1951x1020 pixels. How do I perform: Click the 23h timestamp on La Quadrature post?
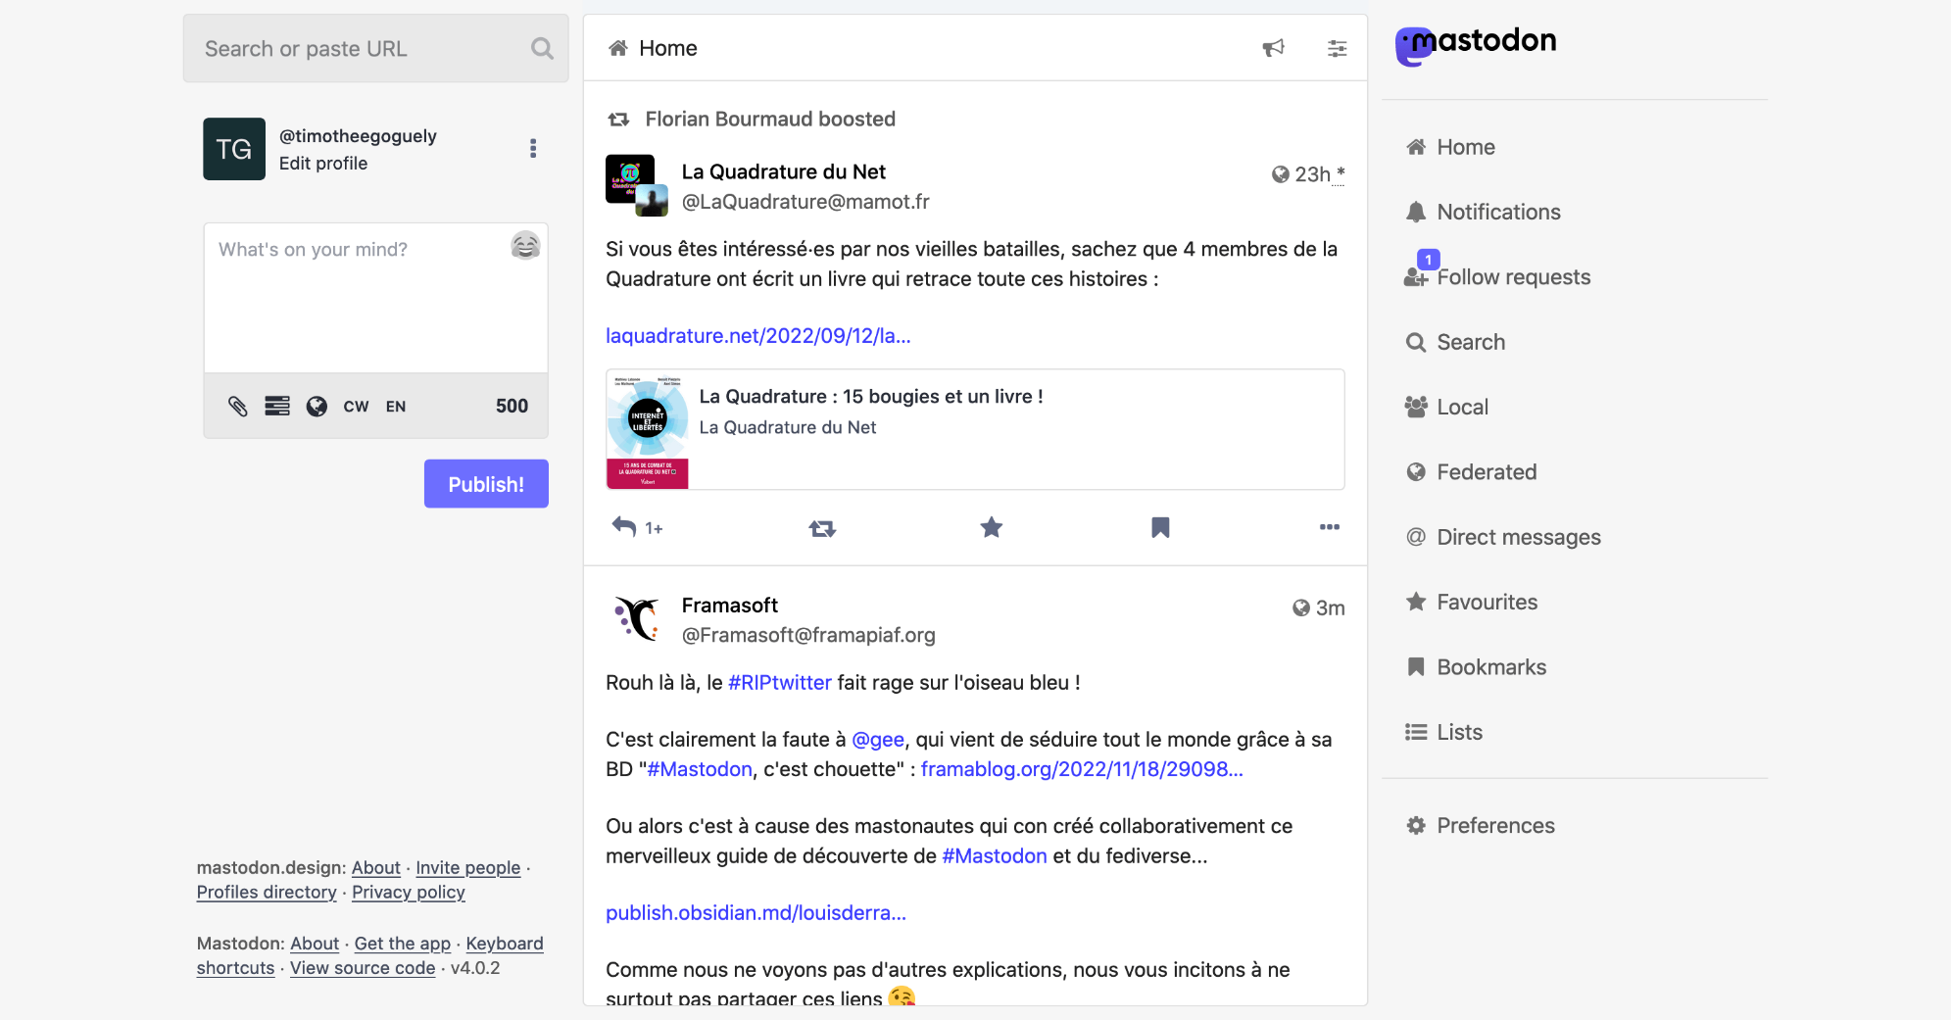coord(1312,173)
